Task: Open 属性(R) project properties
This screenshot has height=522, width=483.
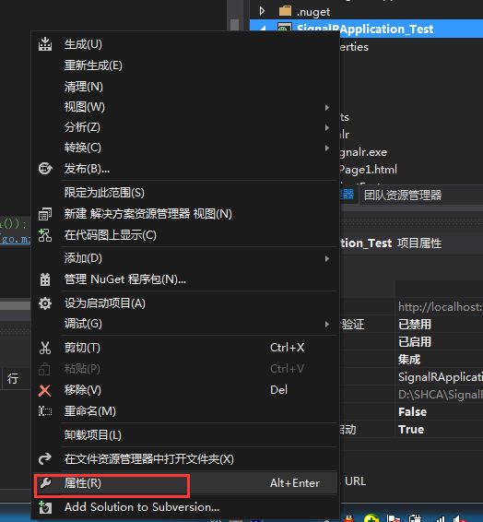Action: click(185, 483)
